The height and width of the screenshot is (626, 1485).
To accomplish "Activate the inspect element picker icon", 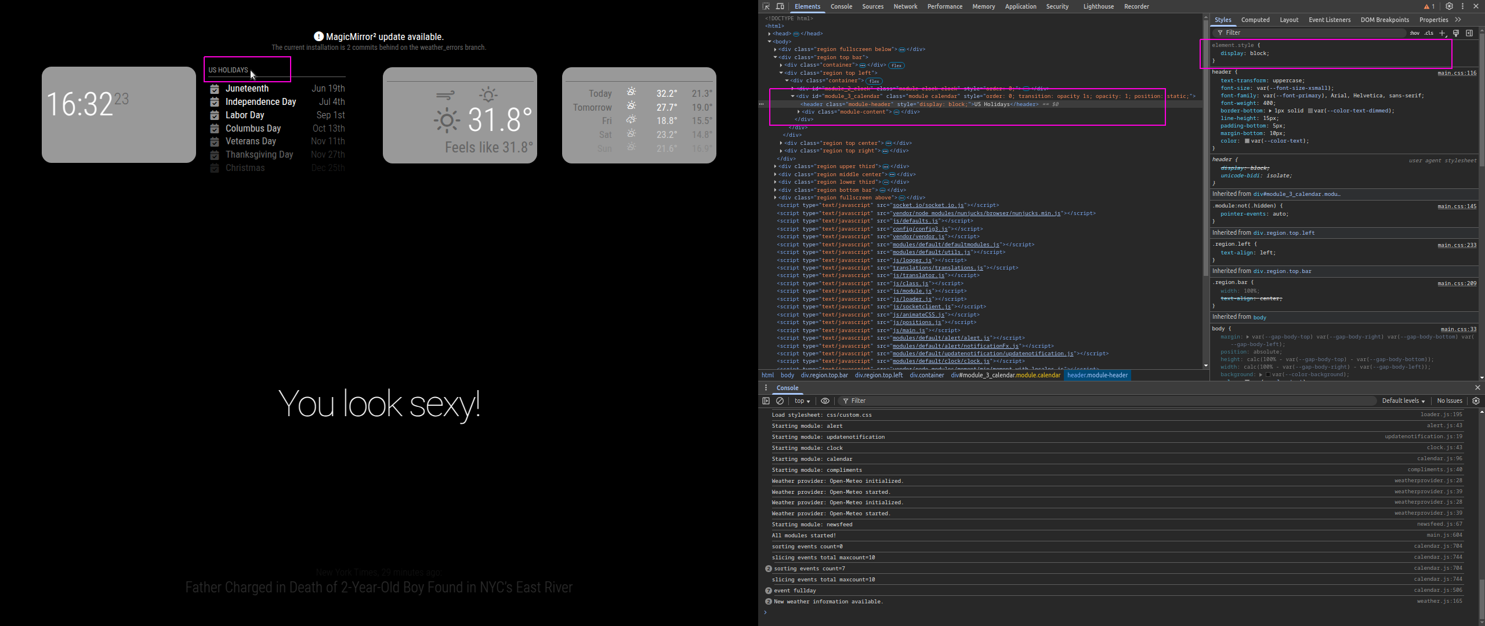I will coord(766,6).
